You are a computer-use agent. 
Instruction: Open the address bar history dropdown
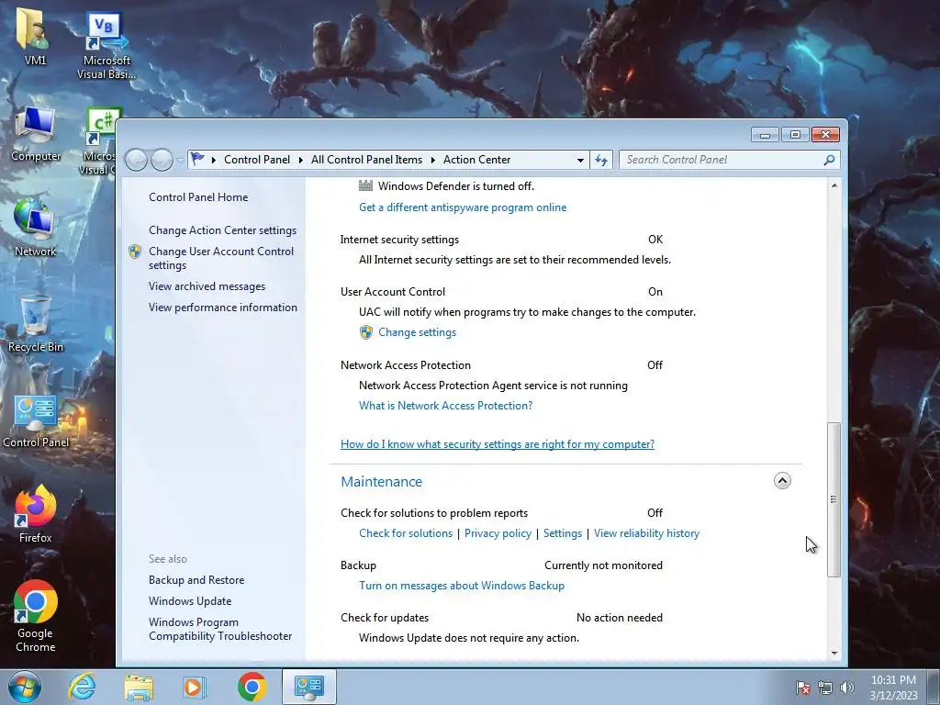580,160
